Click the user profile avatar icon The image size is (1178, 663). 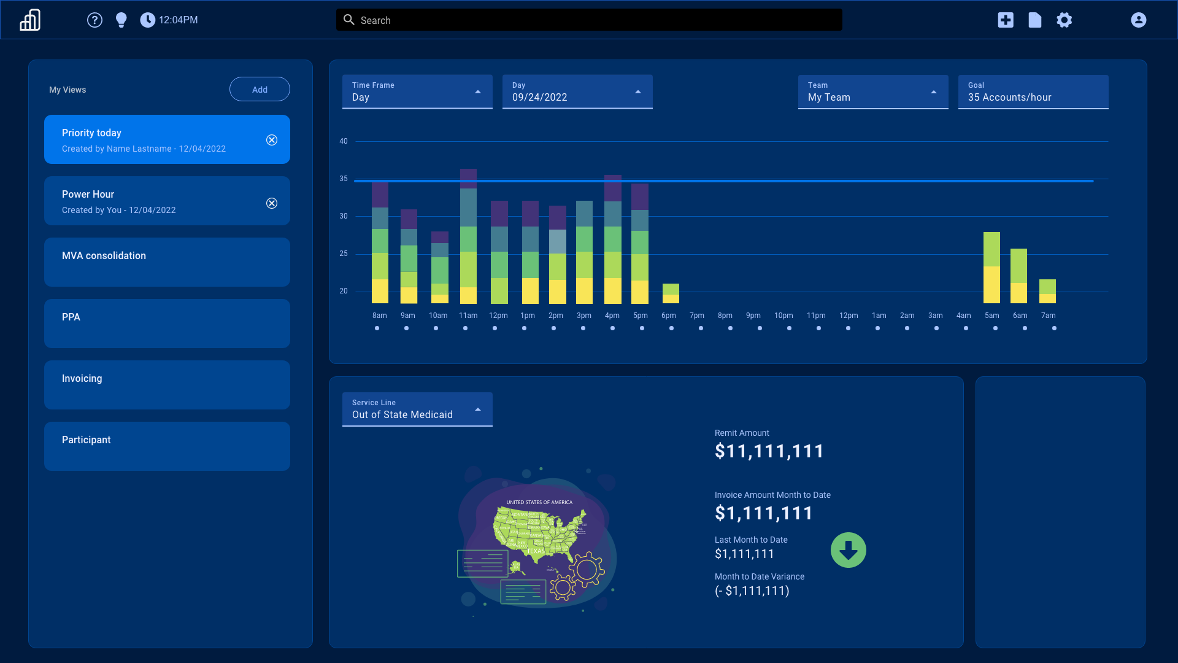pos(1139,20)
